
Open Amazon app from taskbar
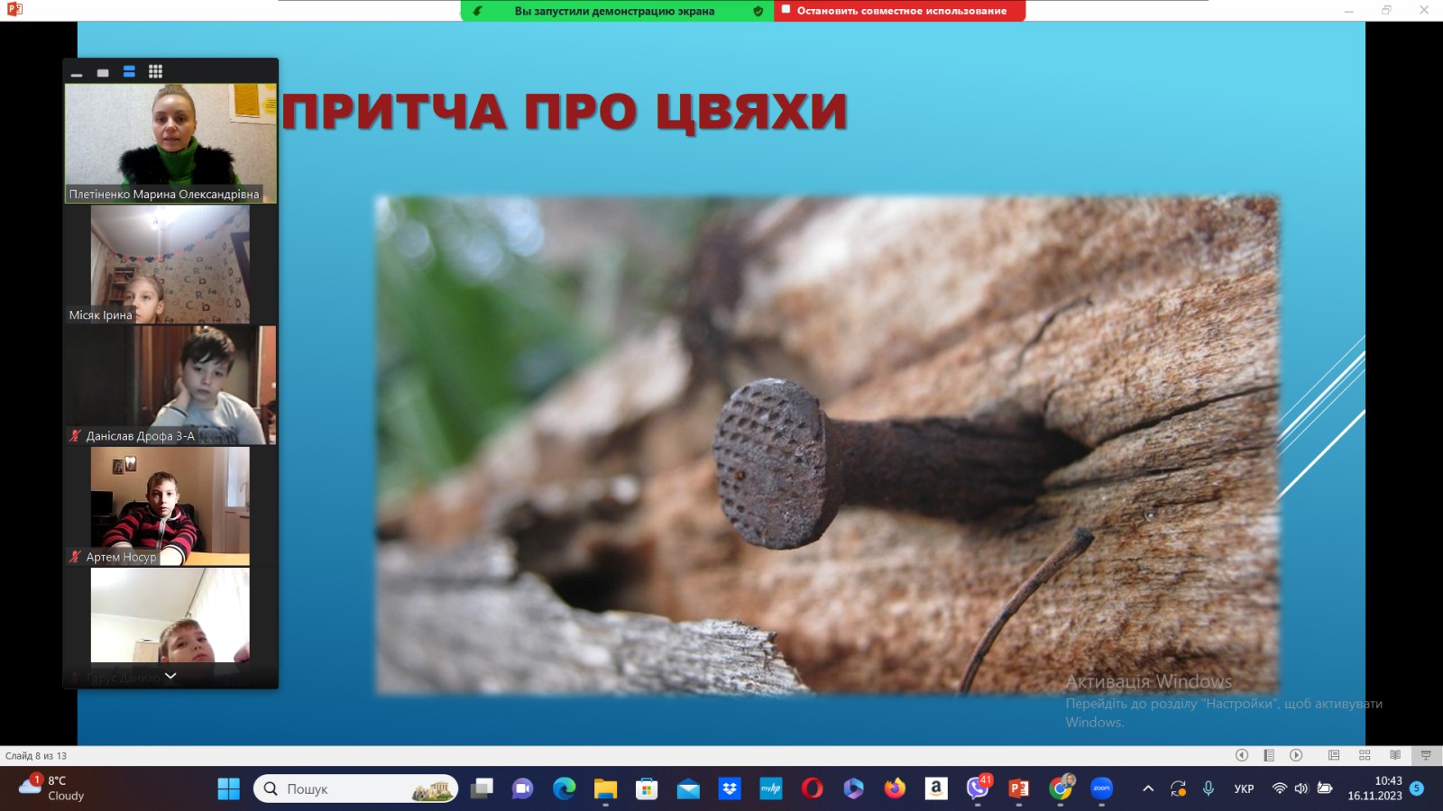[x=936, y=788]
